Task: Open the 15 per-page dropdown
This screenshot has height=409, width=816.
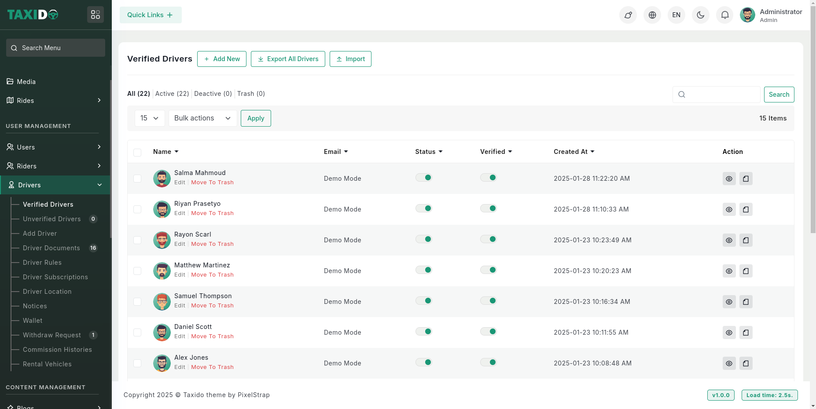Action: (x=150, y=118)
